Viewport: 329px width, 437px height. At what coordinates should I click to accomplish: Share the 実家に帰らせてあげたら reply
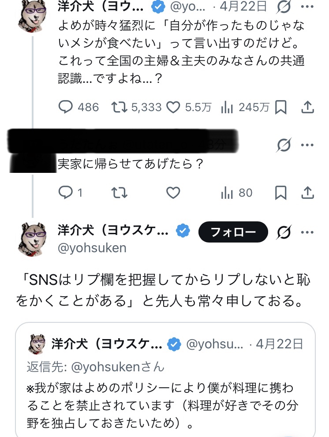click(x=307, y=193)
